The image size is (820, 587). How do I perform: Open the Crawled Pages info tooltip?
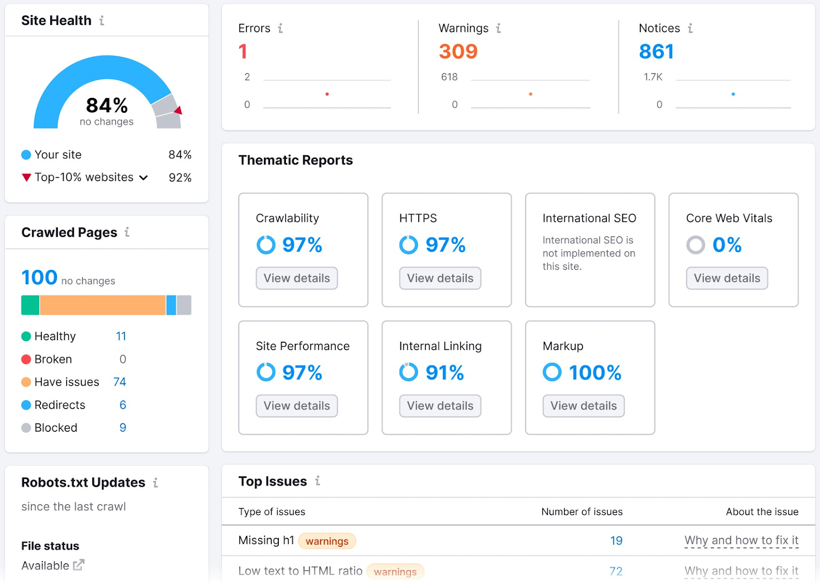tap(126, 233)
